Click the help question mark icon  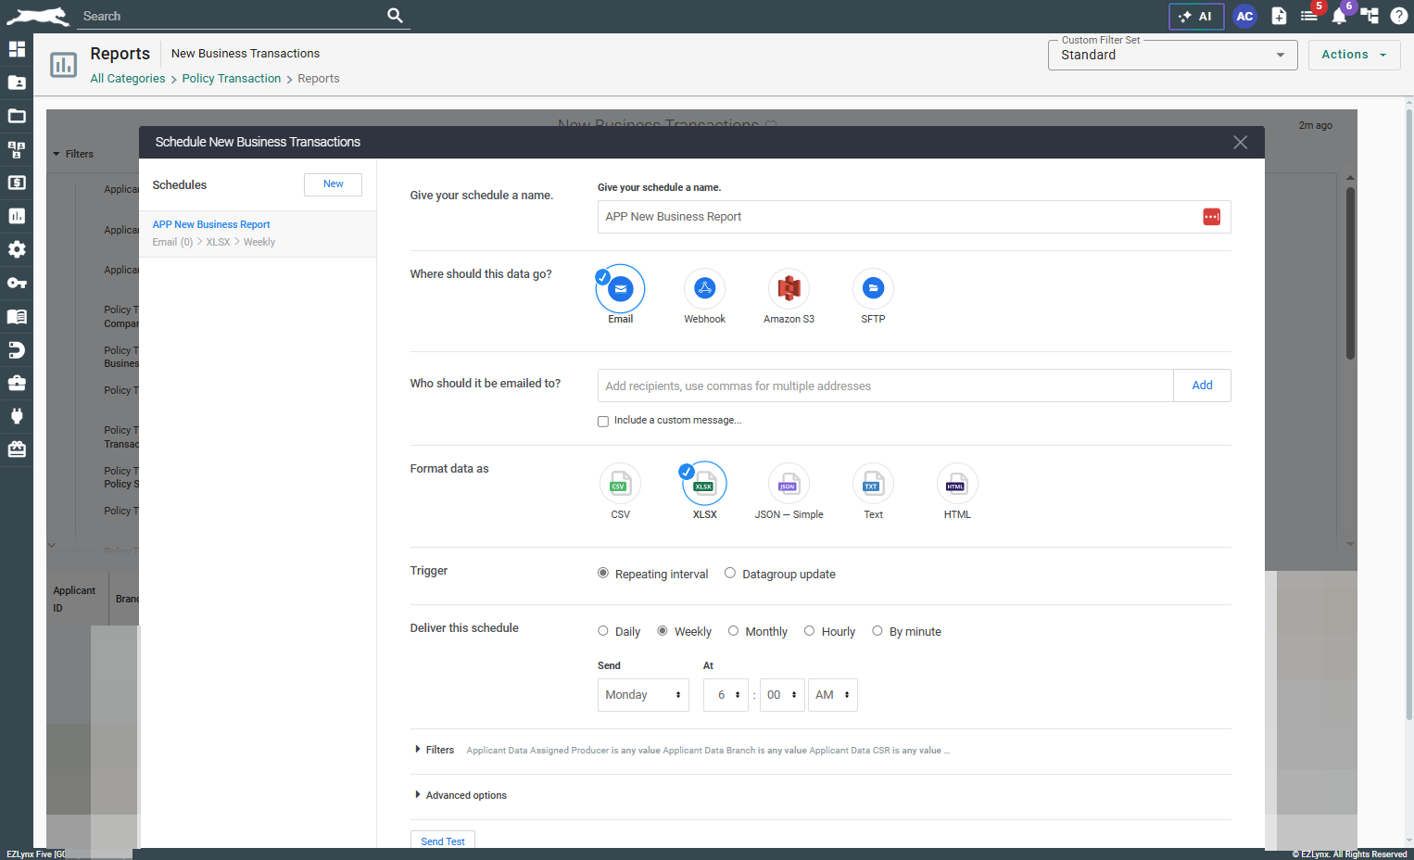point(1398,16)
